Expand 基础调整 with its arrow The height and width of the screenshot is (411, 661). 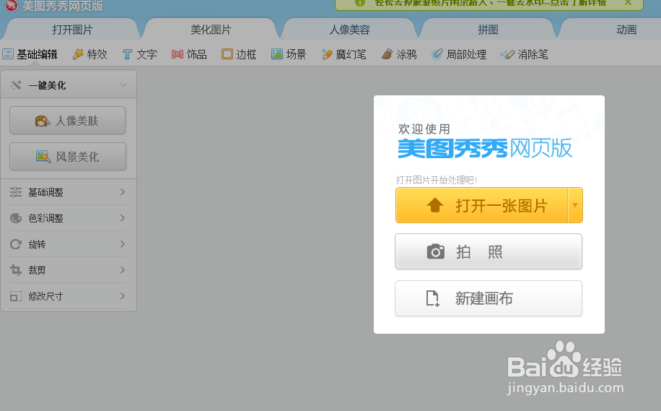pyautogui.click(x=123, y=192)
